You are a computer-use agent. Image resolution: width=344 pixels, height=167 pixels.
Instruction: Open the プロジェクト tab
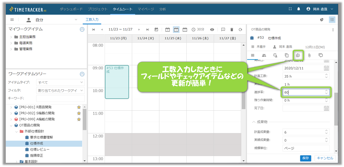98,9
